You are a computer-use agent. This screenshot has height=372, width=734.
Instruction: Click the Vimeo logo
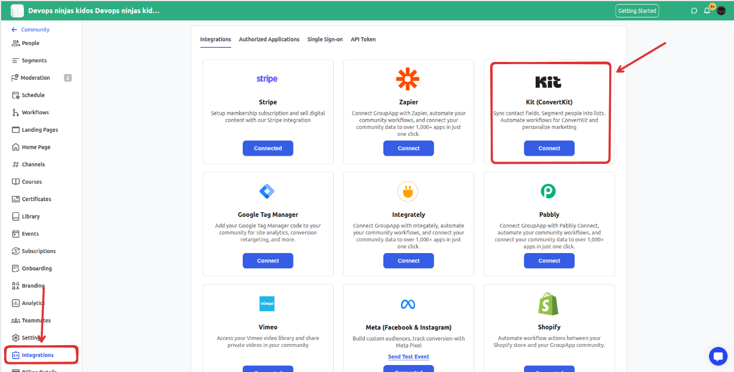click(267, 304)
